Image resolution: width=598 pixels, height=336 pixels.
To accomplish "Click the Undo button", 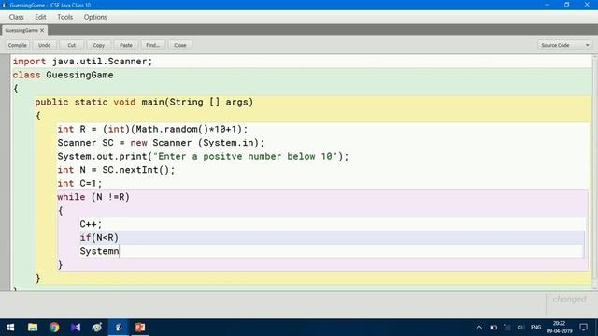I will (x=44, y=45).
